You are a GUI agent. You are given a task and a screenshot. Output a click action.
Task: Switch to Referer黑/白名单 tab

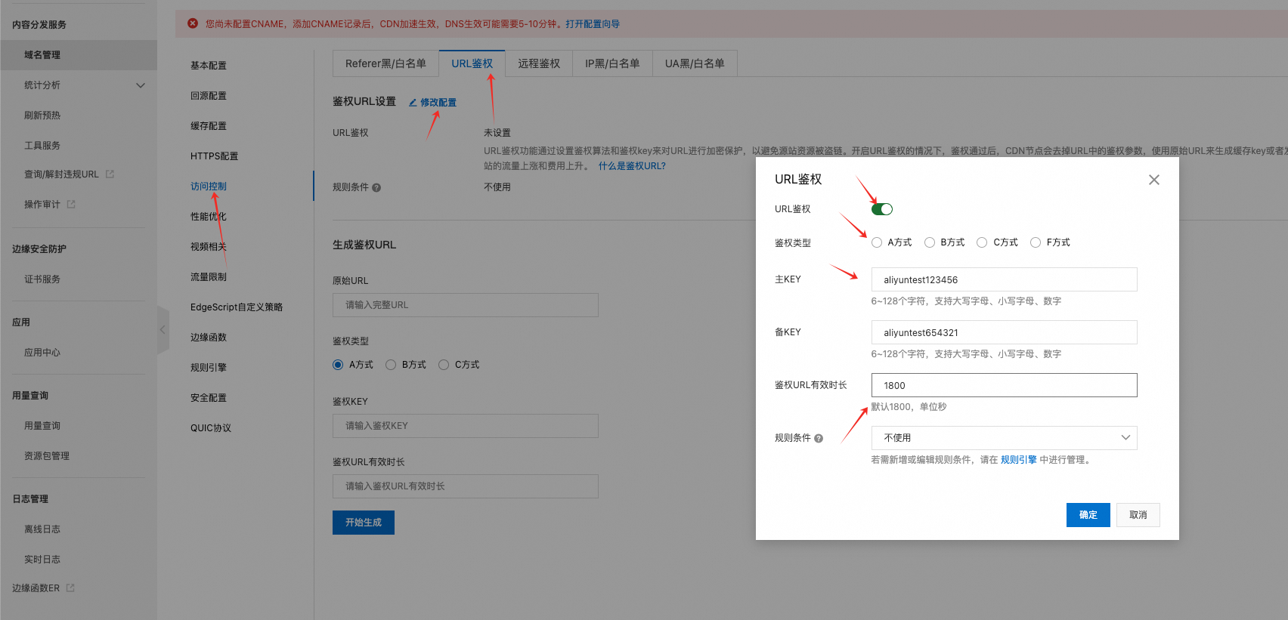click(x=385, y=63)
